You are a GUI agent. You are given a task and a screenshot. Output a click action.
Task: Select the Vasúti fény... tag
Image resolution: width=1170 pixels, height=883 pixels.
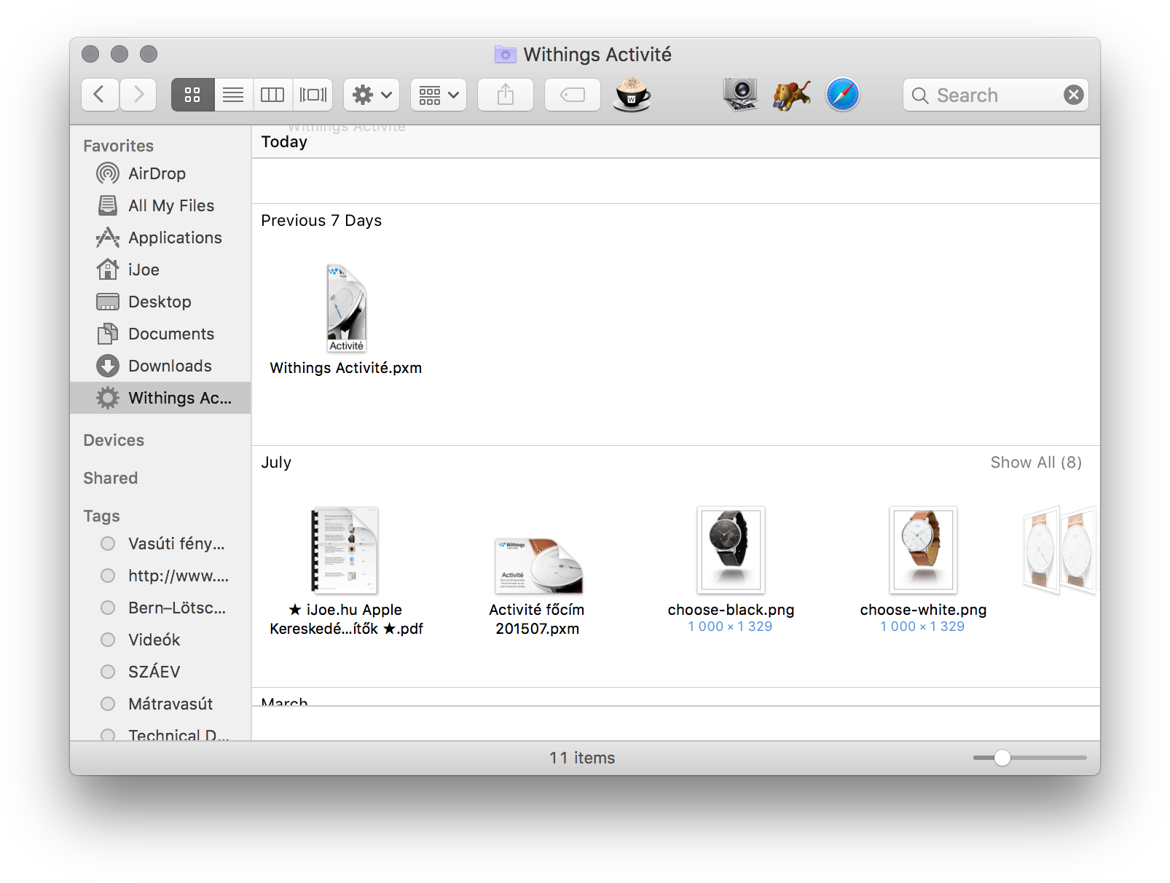(160, 543)
